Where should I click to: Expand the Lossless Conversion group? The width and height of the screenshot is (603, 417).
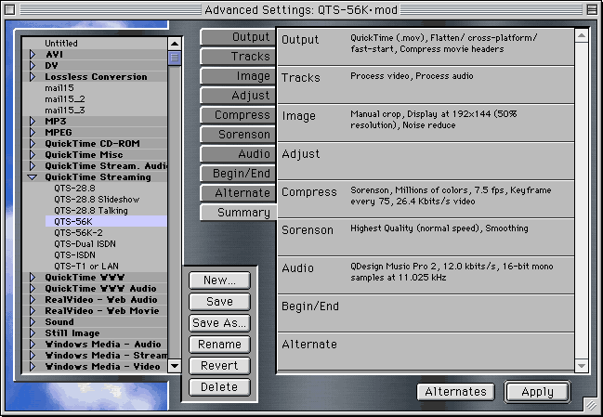[x=33, y=77]
